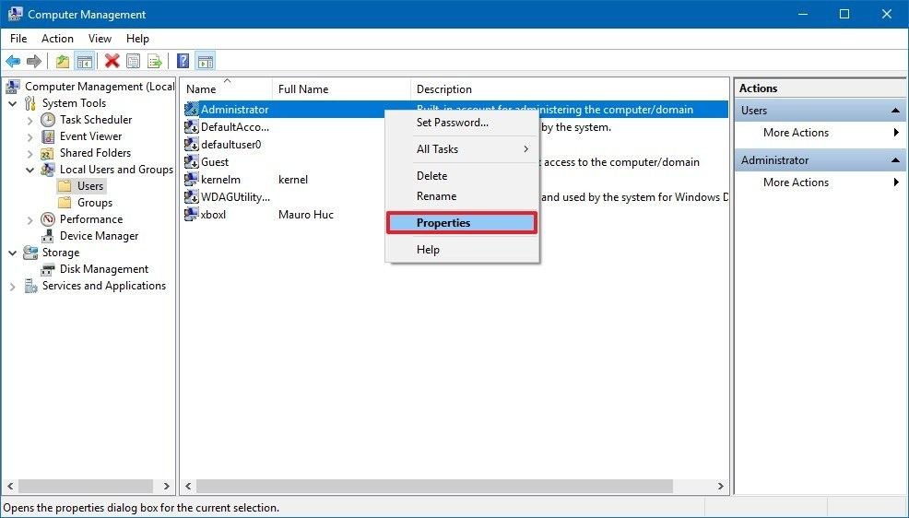
Task: Collapse the Users section in Actions pane
Action: (x=895, y=111)
